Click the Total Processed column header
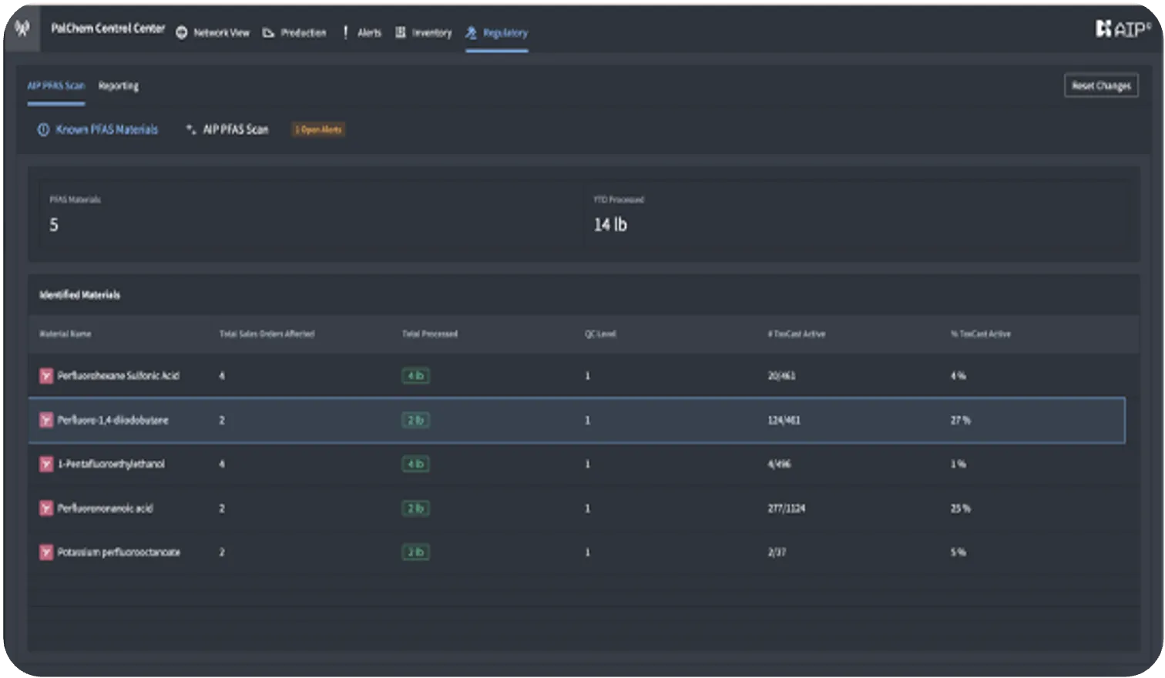1165x678 pixels. (x=430, y=334)
